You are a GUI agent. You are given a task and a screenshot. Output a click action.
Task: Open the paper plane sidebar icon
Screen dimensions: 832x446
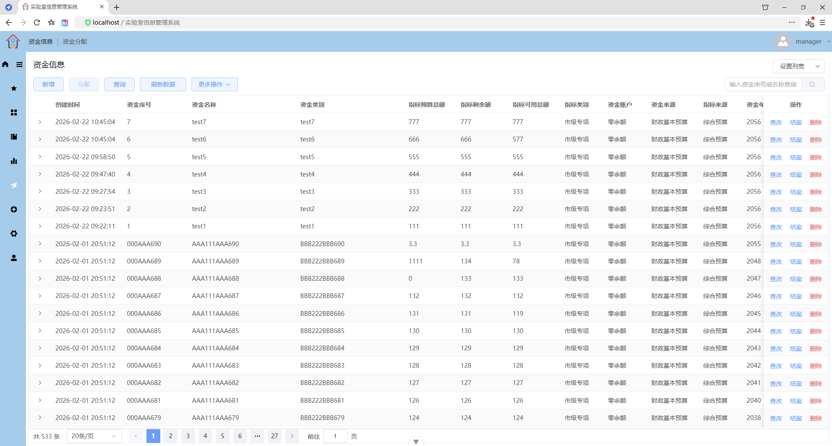(x=14, y=185)
